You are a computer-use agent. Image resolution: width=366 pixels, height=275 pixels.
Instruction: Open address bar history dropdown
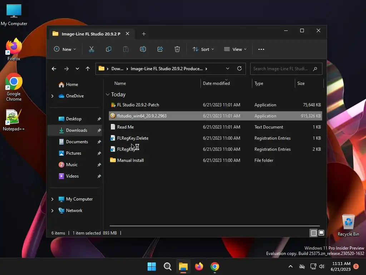(x=228, y=68)
